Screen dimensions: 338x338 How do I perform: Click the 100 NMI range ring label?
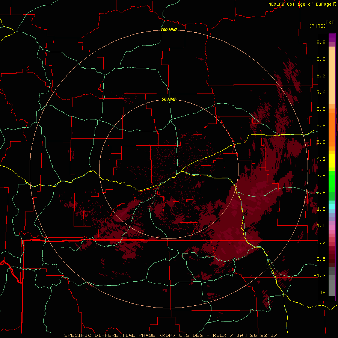tap(169, 30)
